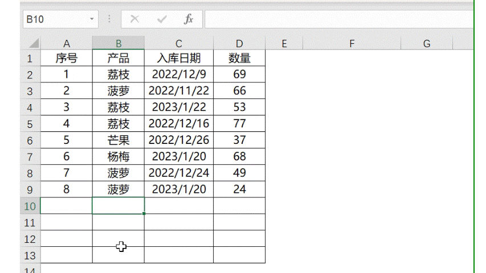Select column G header
Image resolution: width=486 pixels, height=273 pixels.
(x=427, y=44)
